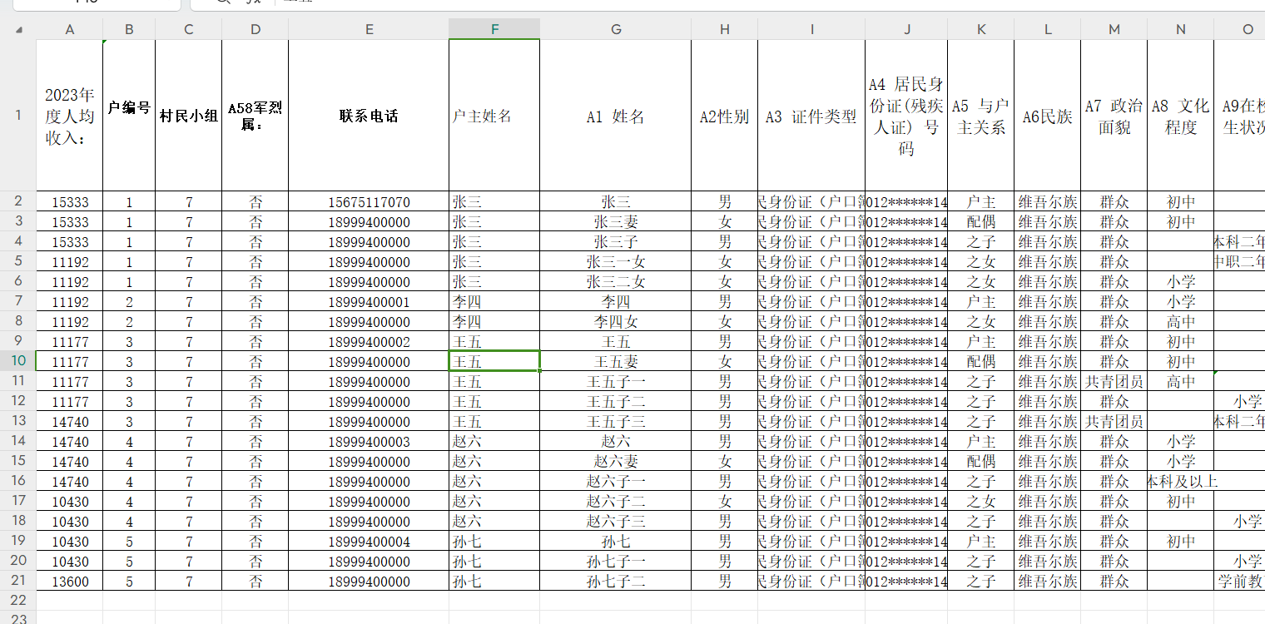Image resolution: width=1265 pixels, height=624 pixels.
Task: Select income cell 13600
Action: click(x=70, y=581)
